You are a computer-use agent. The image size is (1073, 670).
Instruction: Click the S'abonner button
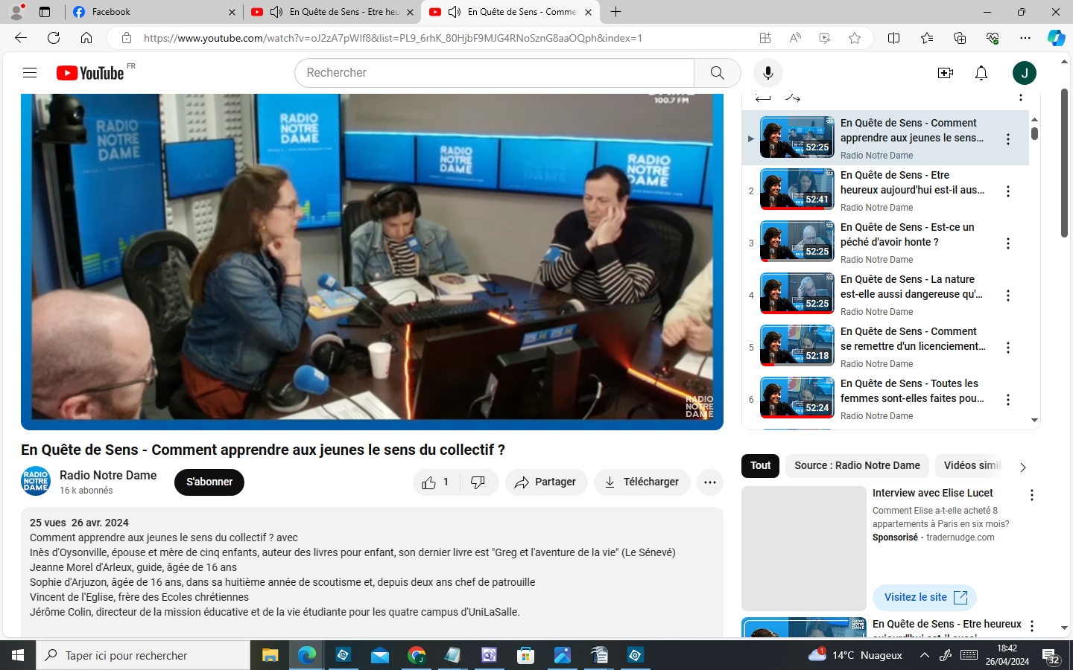[x=209, y=482]
